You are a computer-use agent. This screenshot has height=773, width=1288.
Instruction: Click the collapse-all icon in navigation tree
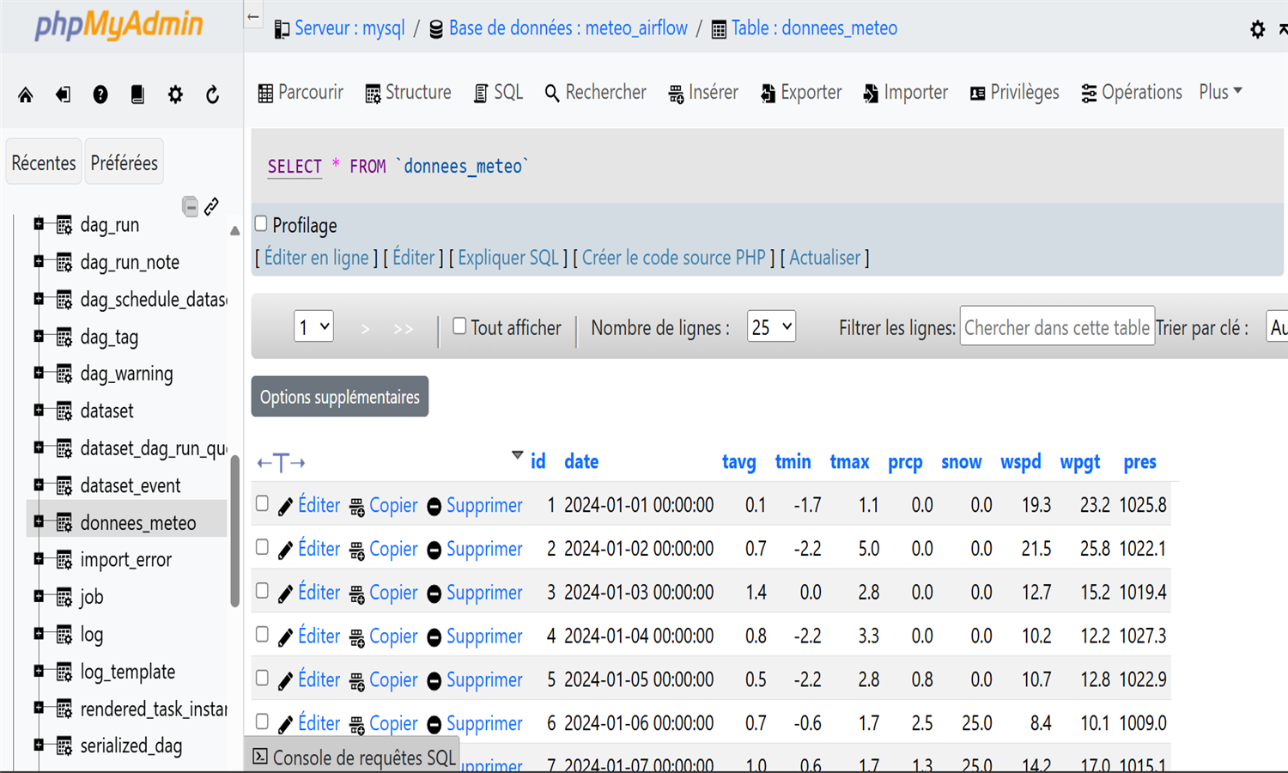(190, 206)
